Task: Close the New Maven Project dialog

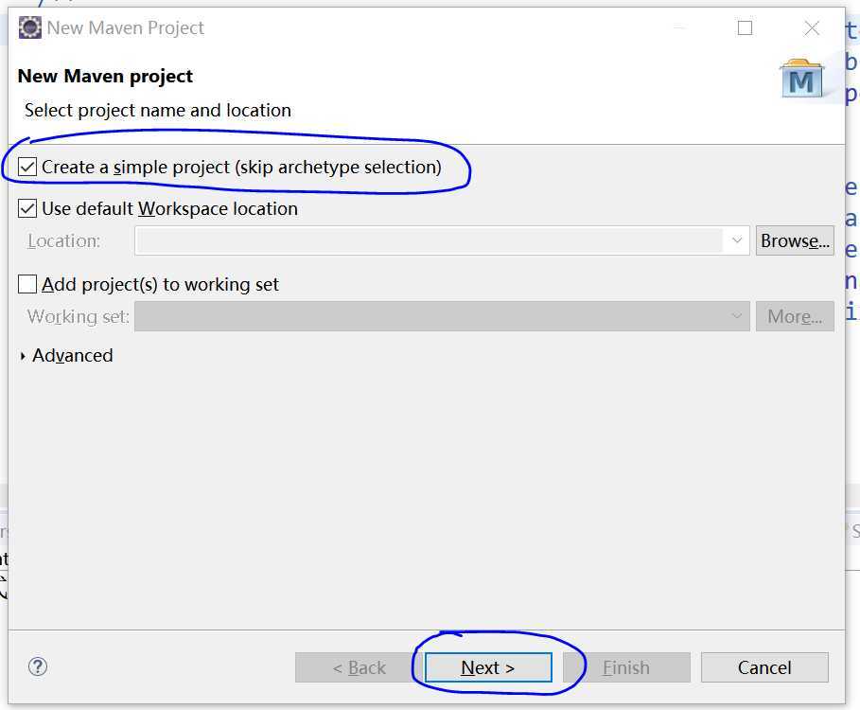Action: pyautogui.click(x=811, y=28)
